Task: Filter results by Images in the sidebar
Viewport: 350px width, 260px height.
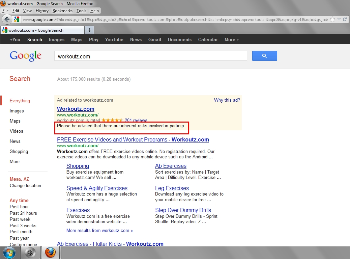Action: coord(17,111)
